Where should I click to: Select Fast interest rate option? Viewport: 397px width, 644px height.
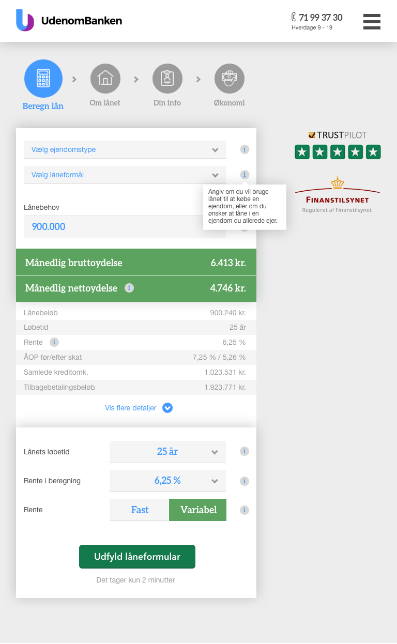[140, 510]
